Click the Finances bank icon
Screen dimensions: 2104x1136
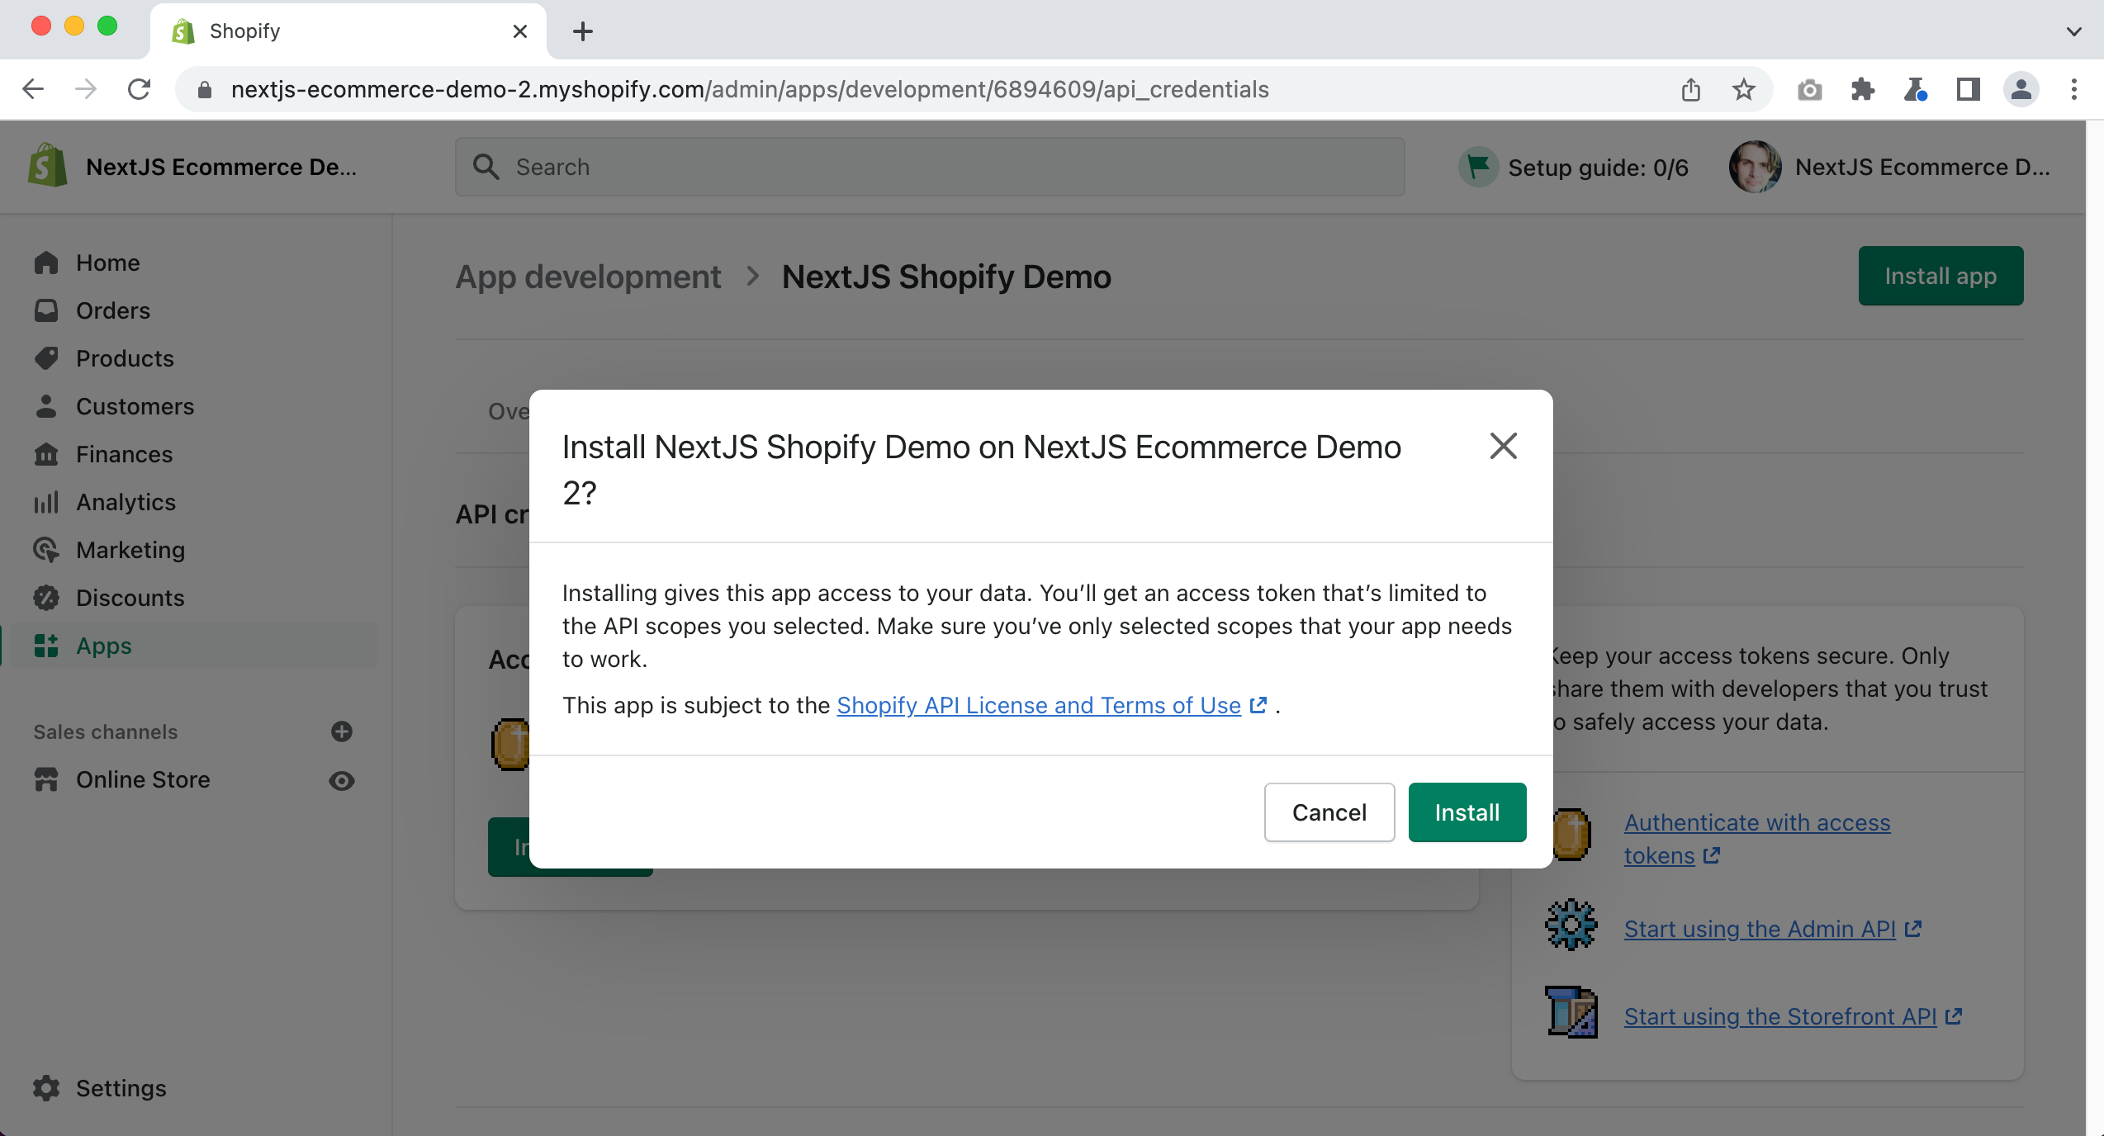point(46,454)
